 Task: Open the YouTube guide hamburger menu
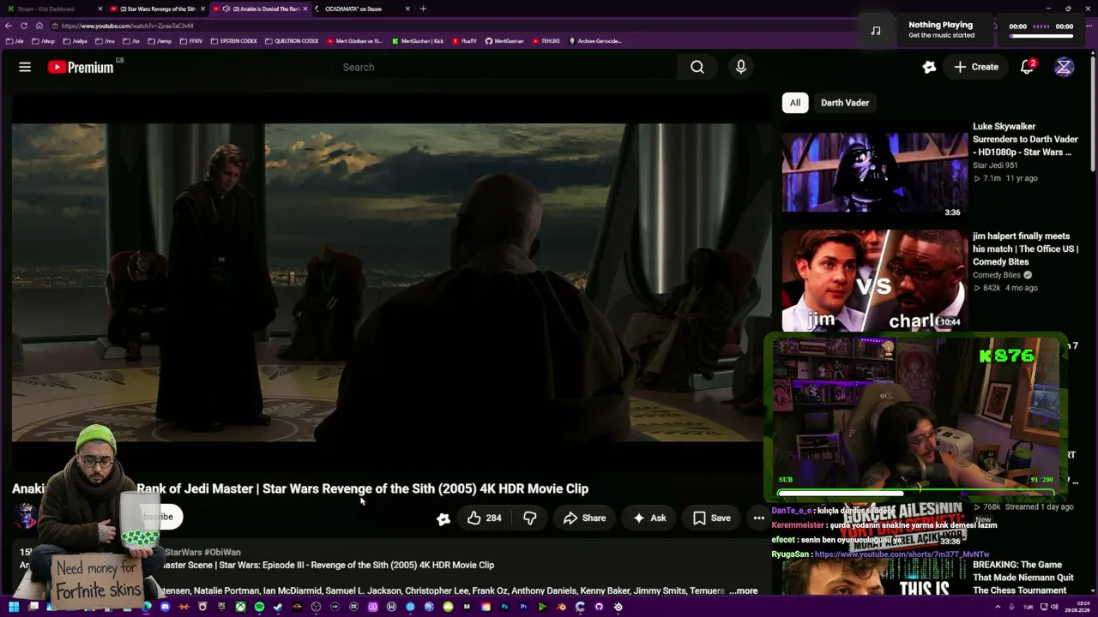coord(25,67)
